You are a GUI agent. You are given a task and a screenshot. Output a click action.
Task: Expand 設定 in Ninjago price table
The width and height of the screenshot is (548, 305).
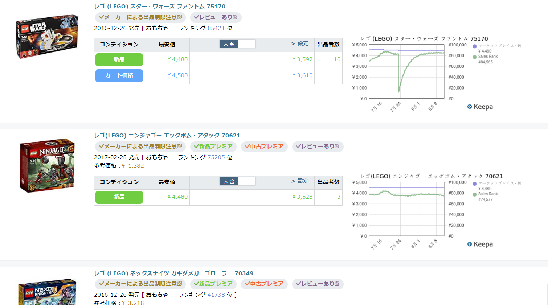(x=300, y=181)
